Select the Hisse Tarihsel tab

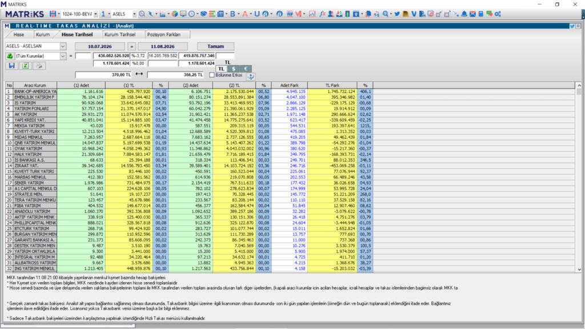[77, 34]
